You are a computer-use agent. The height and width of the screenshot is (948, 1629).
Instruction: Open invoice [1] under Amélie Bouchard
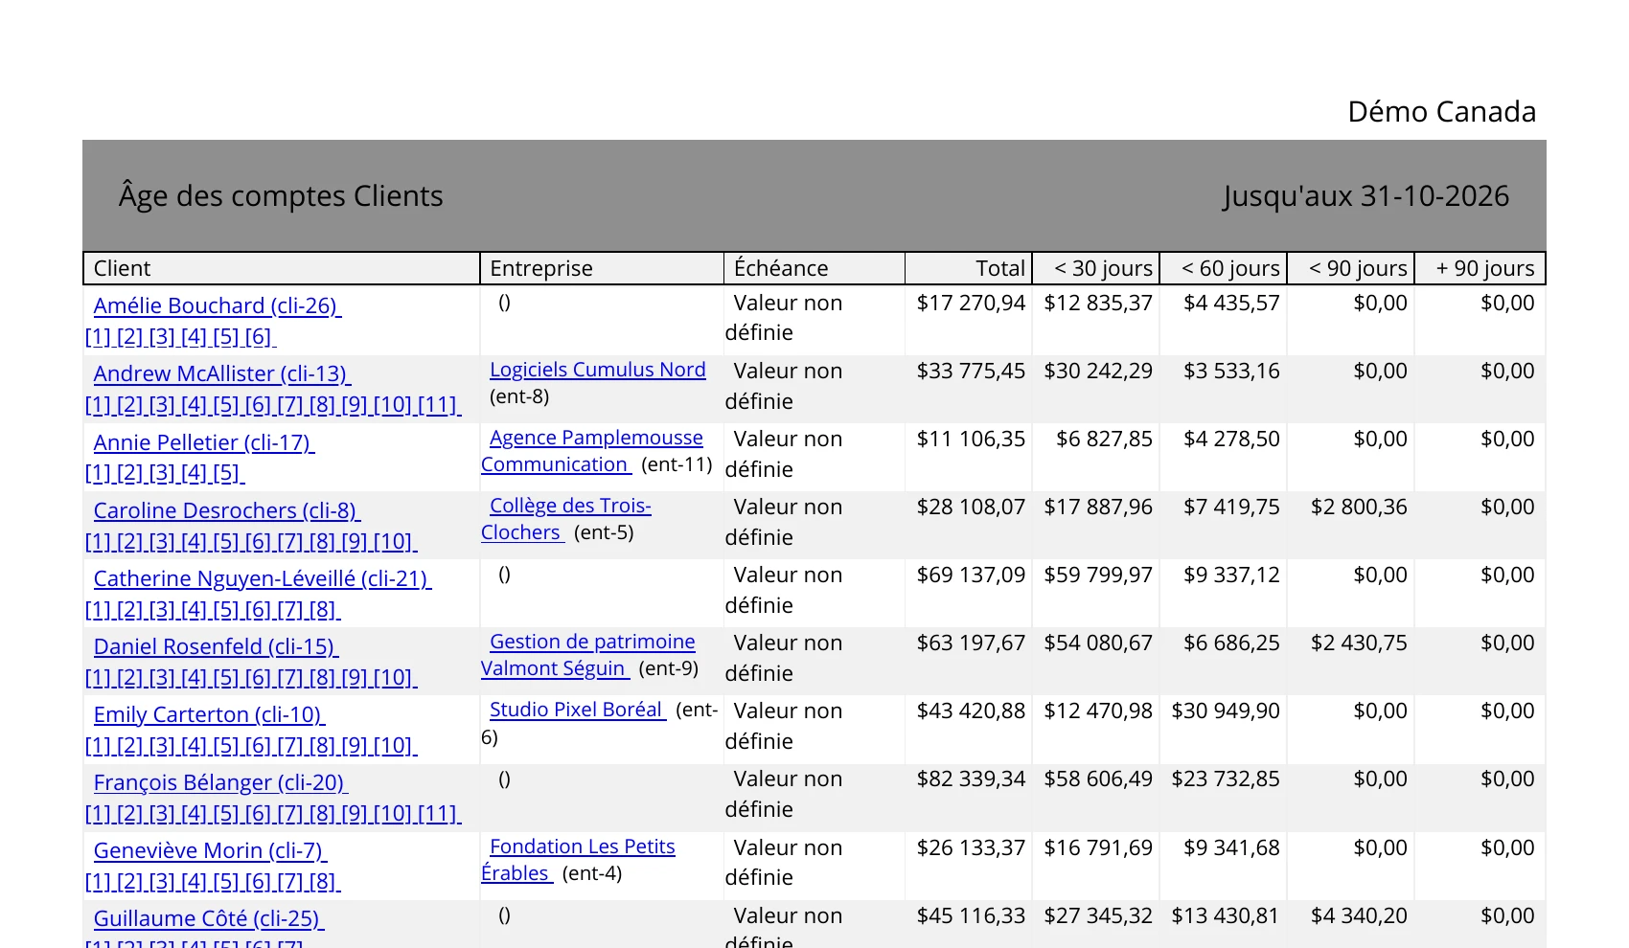tap(99, 337)
